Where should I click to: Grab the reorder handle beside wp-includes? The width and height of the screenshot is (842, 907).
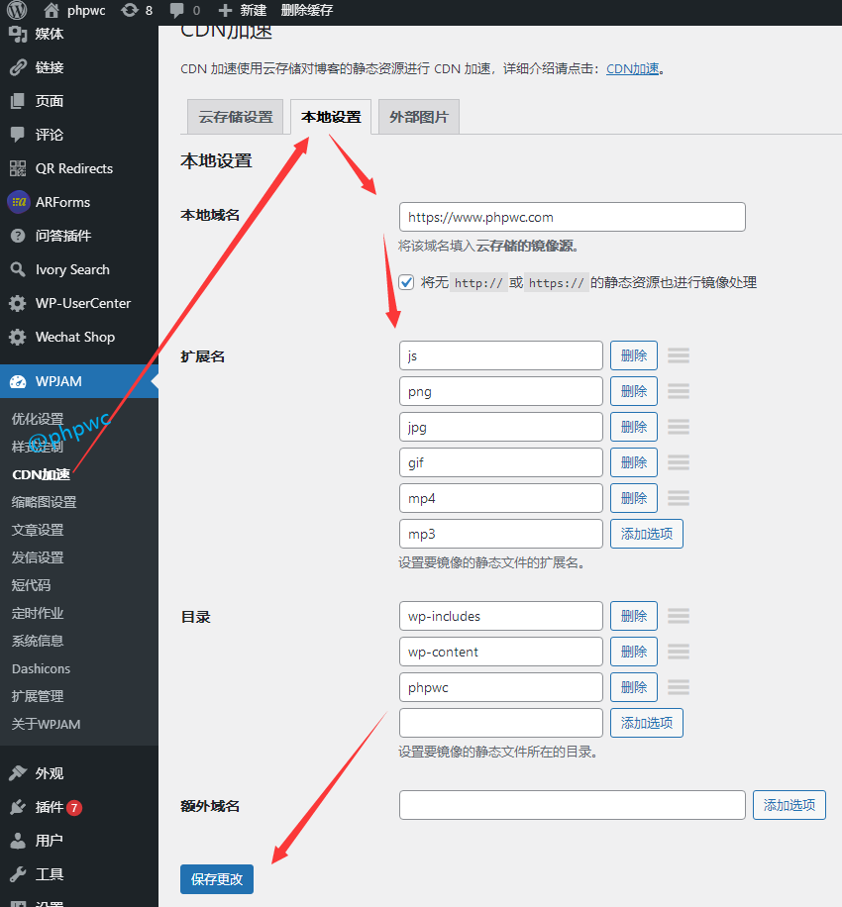click(679, 616)
